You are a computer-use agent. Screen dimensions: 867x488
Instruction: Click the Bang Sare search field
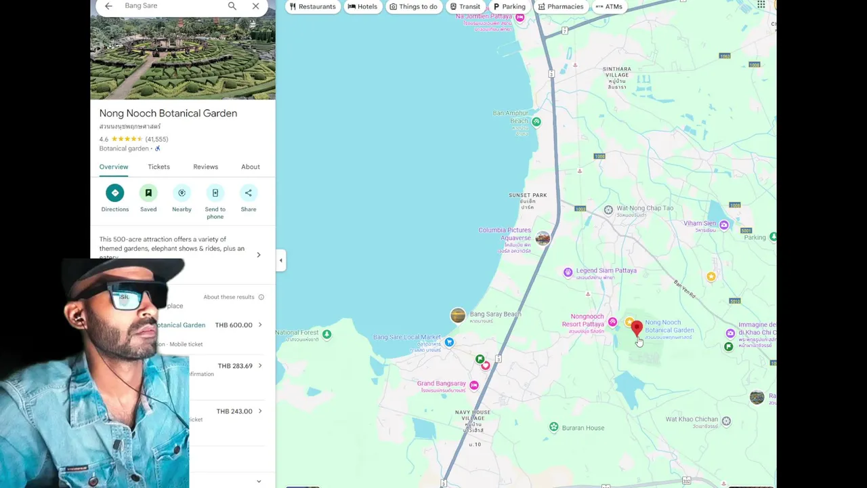(x=173, y=6)
